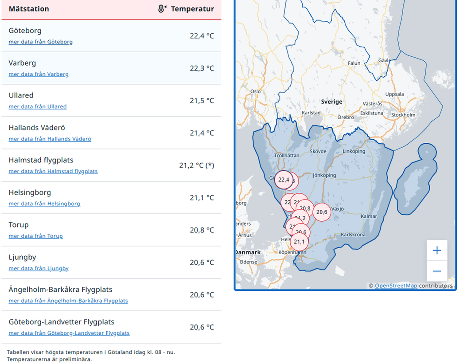The height and width of the screenshot is (364, 463).
Task: Open mer data från Ängelholm-Barkåkra Flygplats link
Action: pos(68,301)
